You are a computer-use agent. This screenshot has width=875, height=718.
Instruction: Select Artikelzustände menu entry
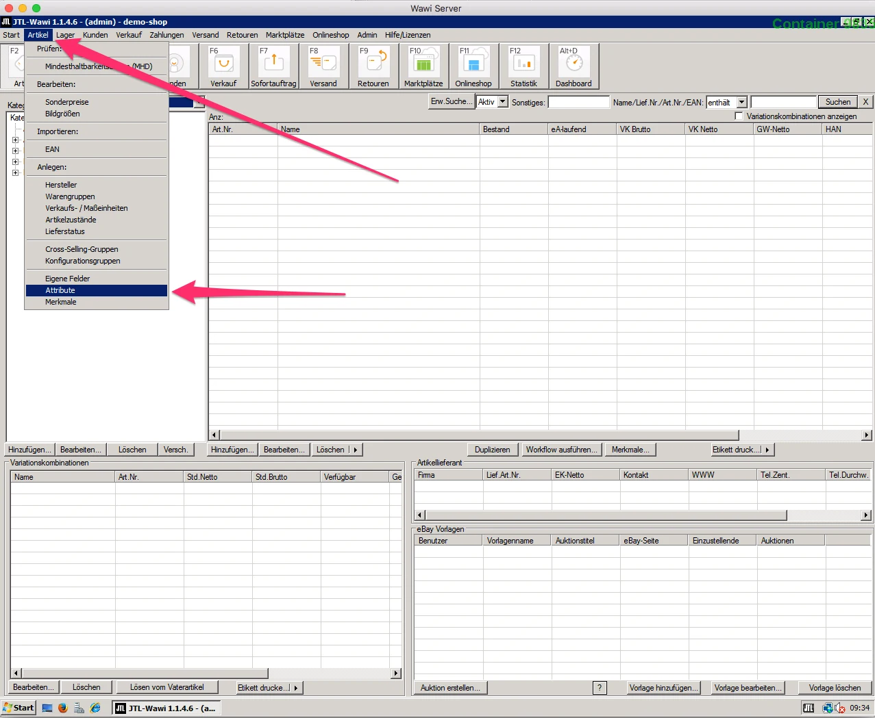pyautogui.click(x=97, y=220)
